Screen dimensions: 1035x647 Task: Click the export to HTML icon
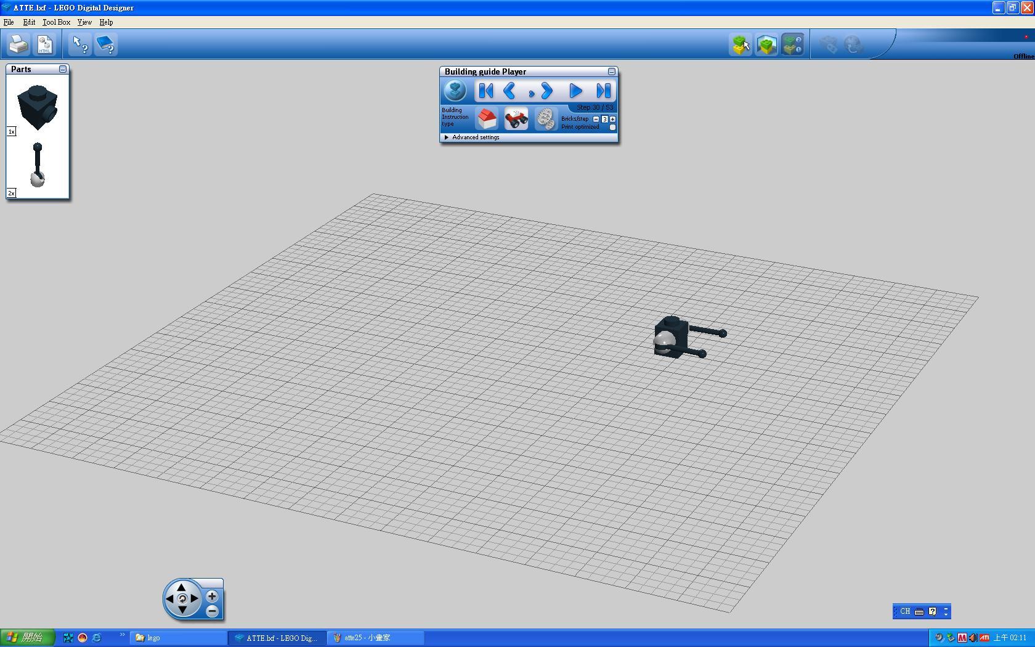[45, 44]
